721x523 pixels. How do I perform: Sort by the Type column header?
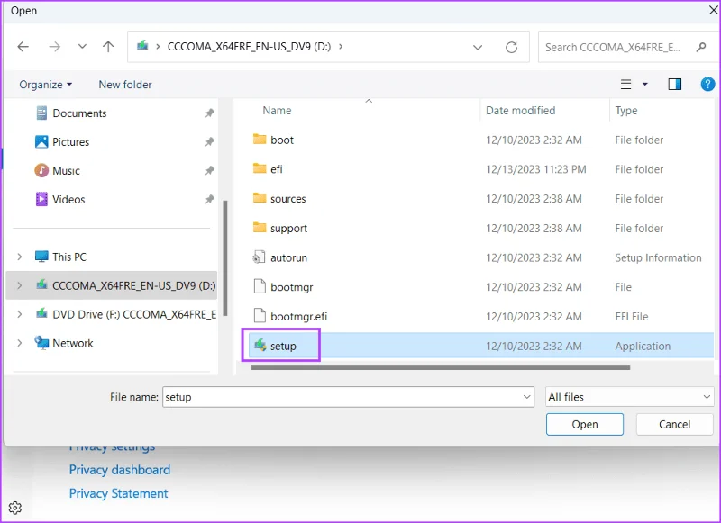(626, 111)
